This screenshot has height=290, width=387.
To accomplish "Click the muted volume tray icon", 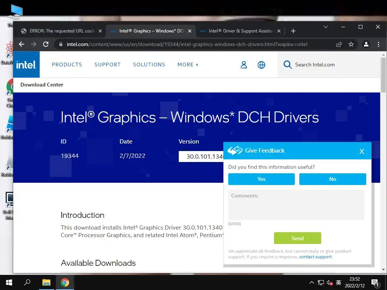I will tap(330, 282).
